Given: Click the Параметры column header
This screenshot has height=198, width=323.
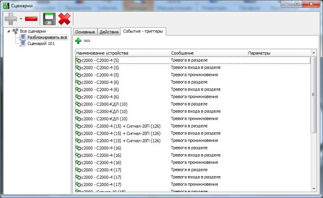Looking at the screenshot, I should pyautogui.click(x=279, y=53).
